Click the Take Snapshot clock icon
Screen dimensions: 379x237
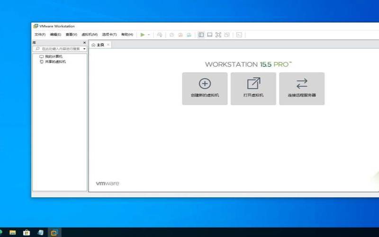click(171, 35)
